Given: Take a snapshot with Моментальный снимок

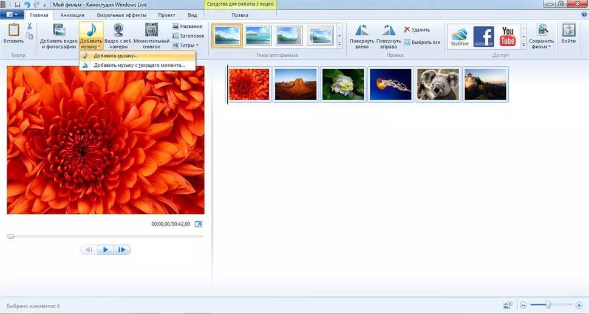Looking at the screenshot, I should click(x=151, y=32).
